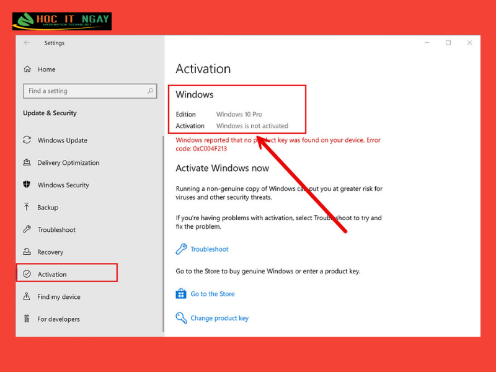Click the search magnifier icon

tap(150, 91)
